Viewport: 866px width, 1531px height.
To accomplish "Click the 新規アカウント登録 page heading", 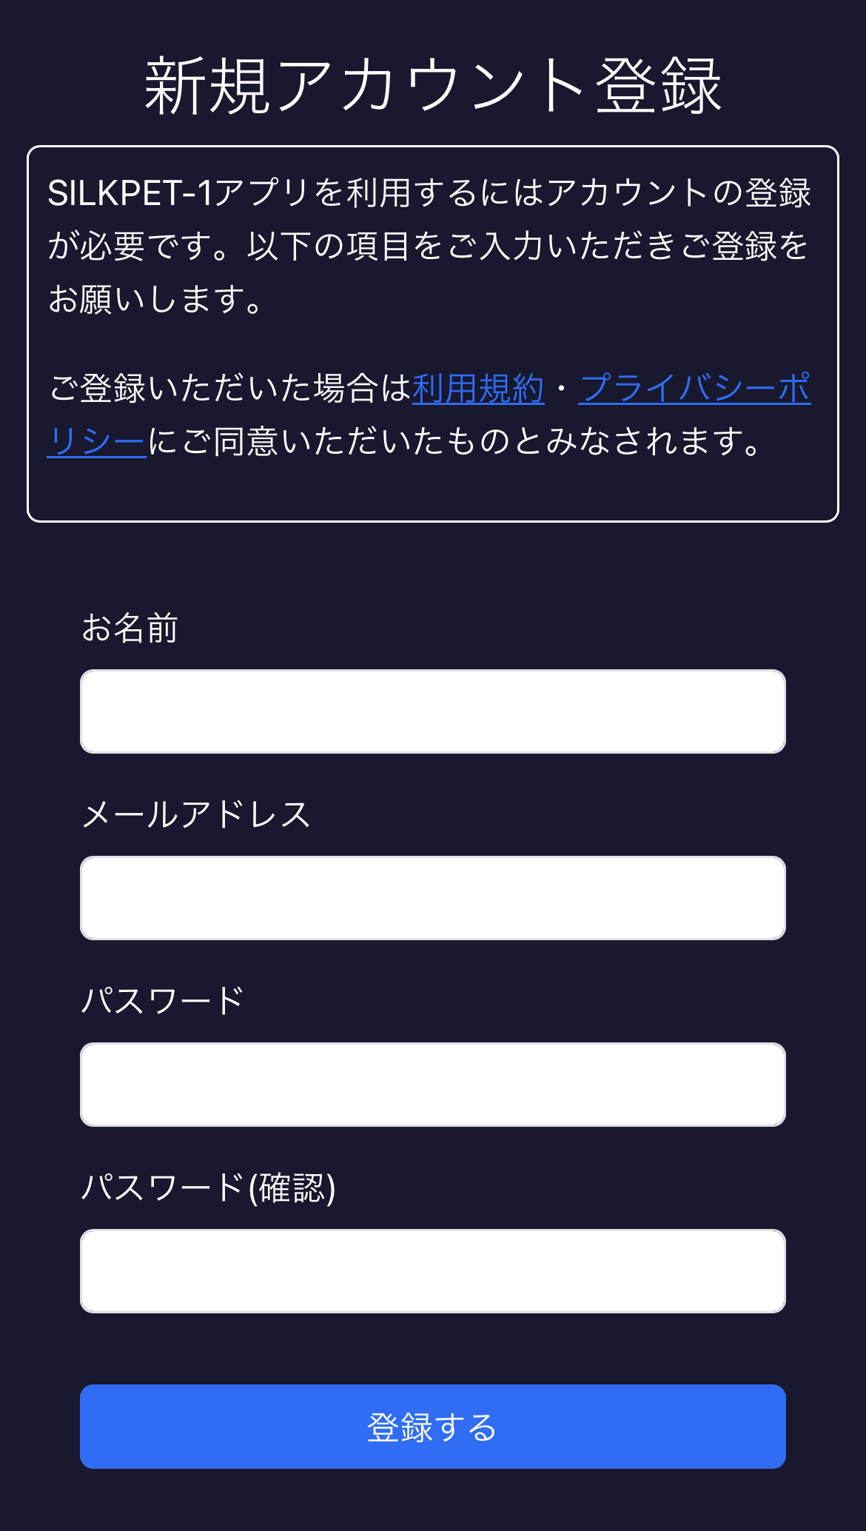I will pyautogui.click(x=432, y=86).
